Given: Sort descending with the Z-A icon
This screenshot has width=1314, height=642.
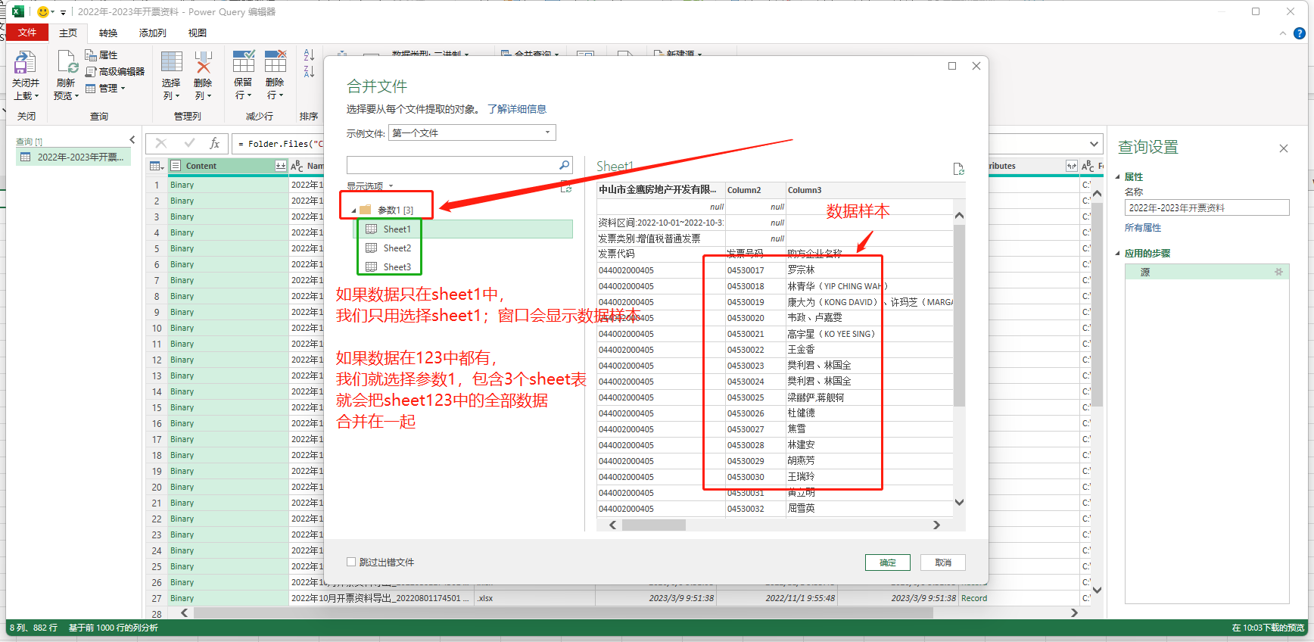Looking at the screenshot, I should pos(309,71).
